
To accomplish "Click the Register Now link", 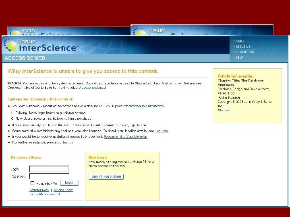I will click(x=39, y=190).
